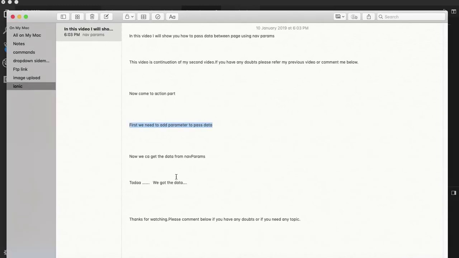Insert a table in the note
The image size is (459, 258).
point(143,17)
